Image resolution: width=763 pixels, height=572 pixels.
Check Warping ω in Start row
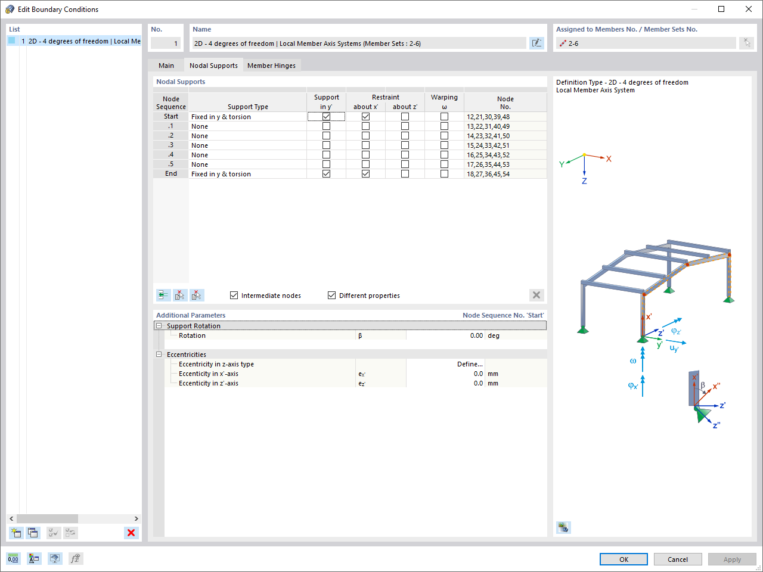pos(444,117)
